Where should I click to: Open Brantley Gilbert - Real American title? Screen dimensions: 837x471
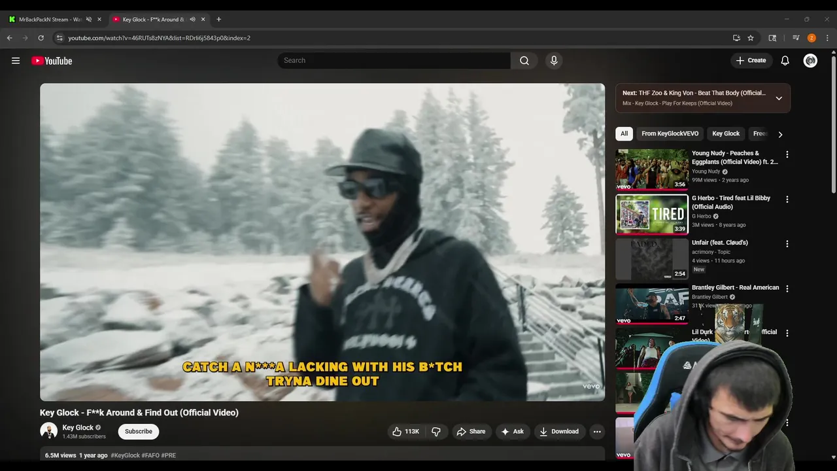[x=735, y=287]
